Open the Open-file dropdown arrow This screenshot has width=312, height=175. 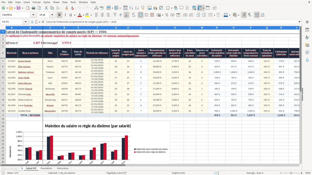pos(14,8)
